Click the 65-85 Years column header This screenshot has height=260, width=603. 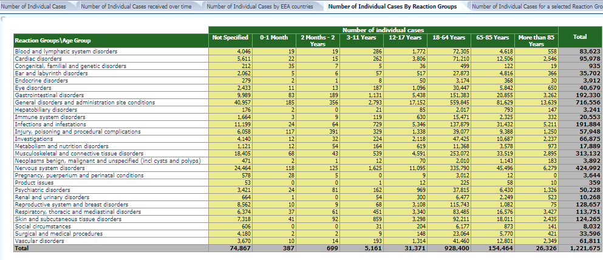(492, 38)
